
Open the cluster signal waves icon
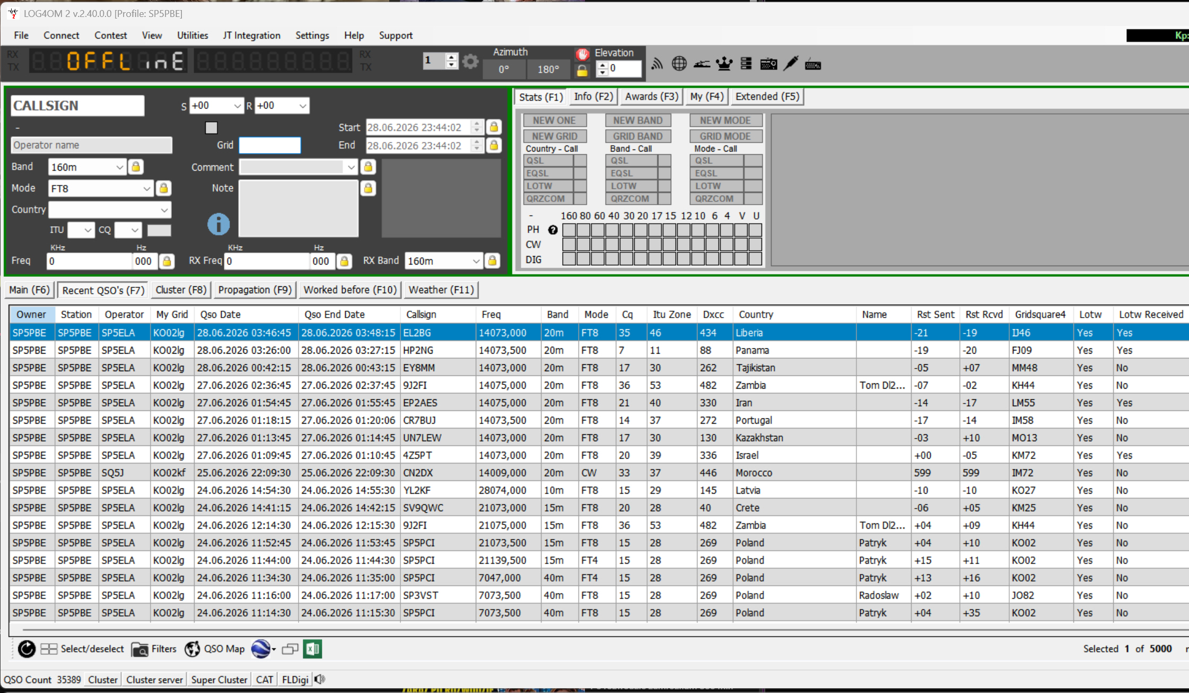(x=657, y=64)
